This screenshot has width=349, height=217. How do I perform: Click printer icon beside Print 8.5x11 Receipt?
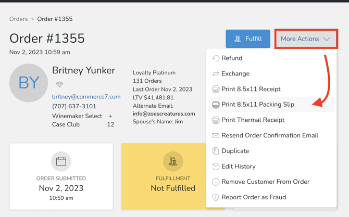(x=216, y=90)
